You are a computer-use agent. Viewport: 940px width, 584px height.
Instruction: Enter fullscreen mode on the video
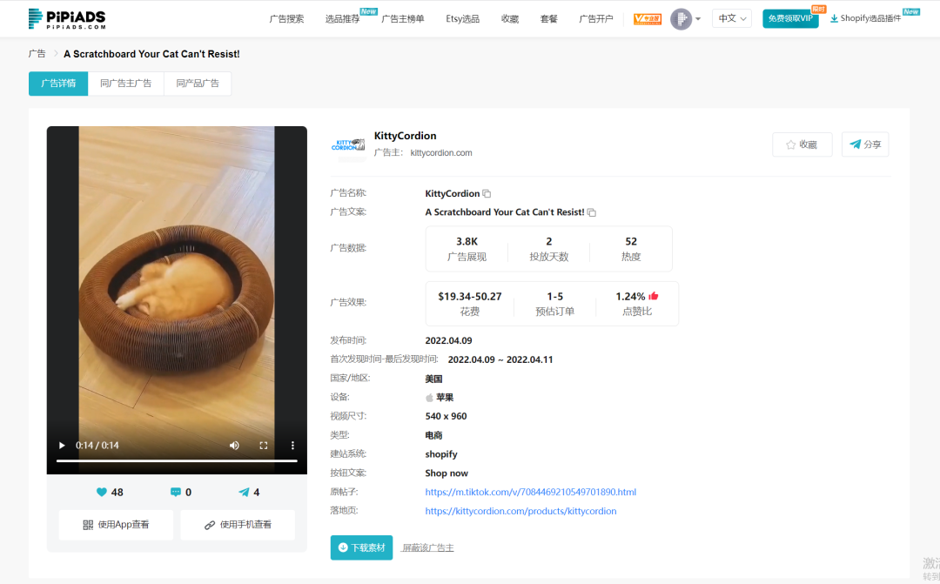pos(263,446)
